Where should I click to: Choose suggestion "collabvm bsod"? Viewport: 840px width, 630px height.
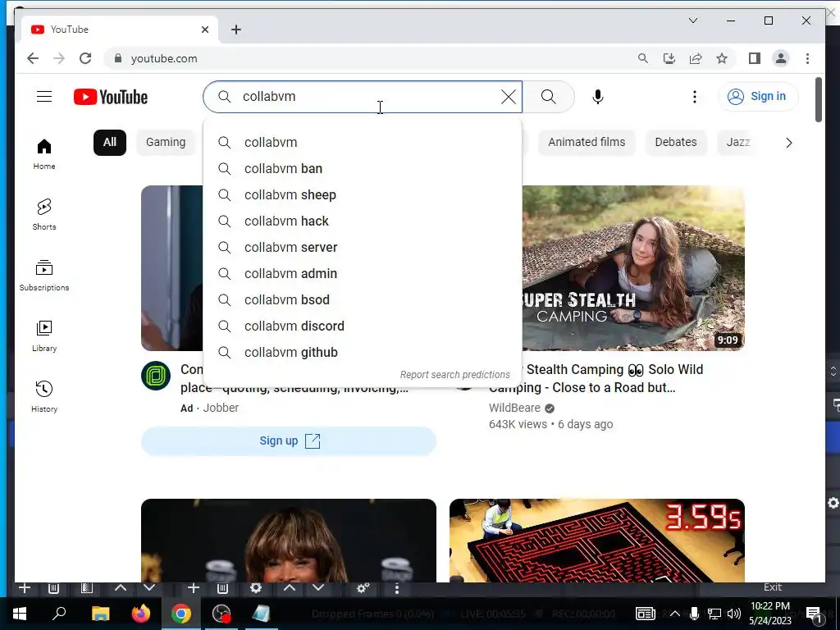tap(362, 300)
